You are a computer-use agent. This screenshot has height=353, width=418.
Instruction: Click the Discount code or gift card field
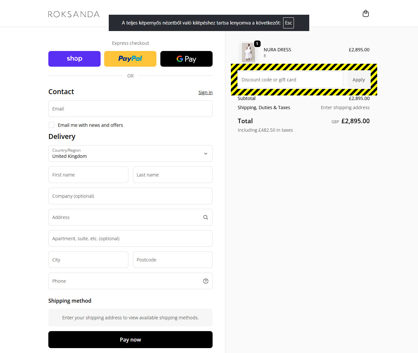[x=290, y=79]
